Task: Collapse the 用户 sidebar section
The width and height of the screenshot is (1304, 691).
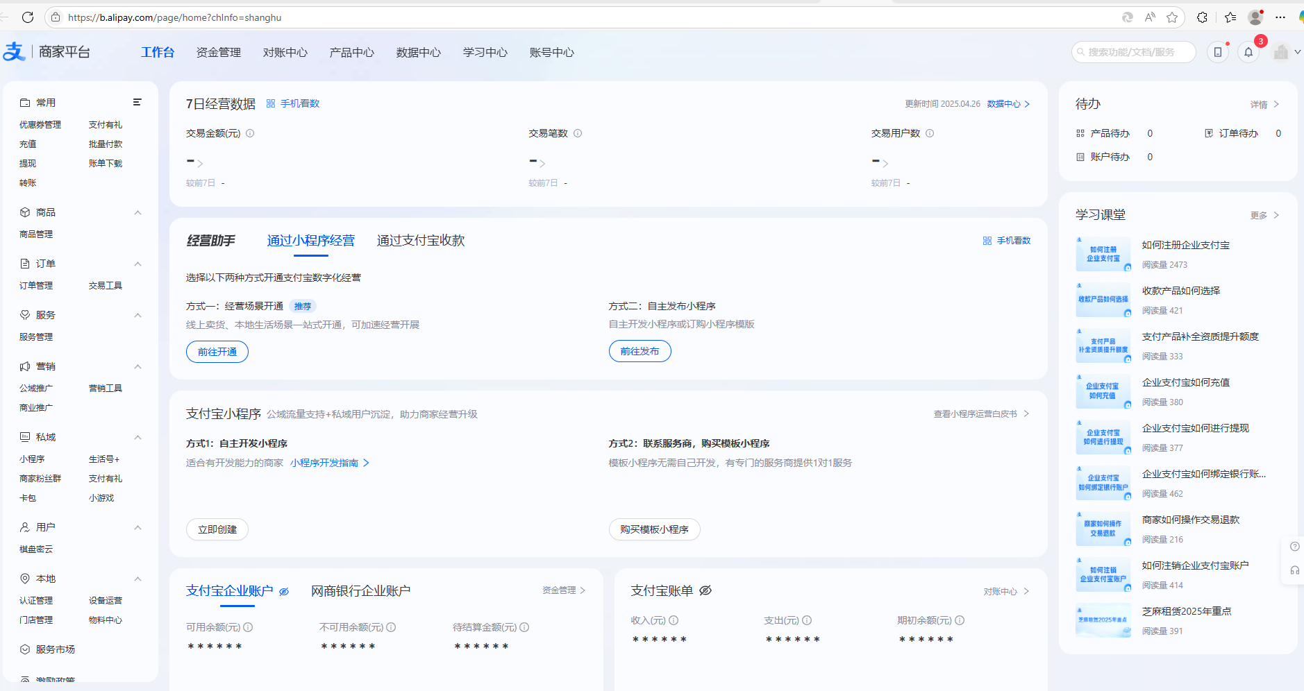Action: 137,527
